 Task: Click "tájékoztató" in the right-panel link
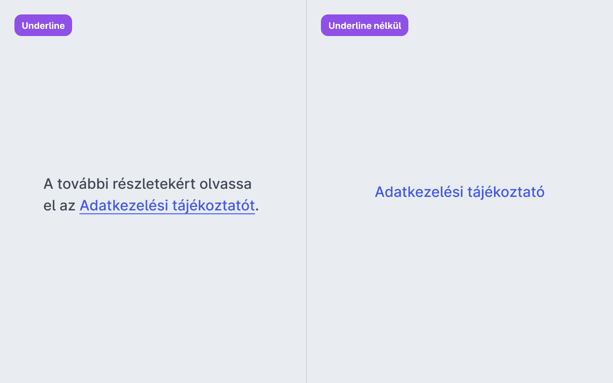click(x=506, y=192)
